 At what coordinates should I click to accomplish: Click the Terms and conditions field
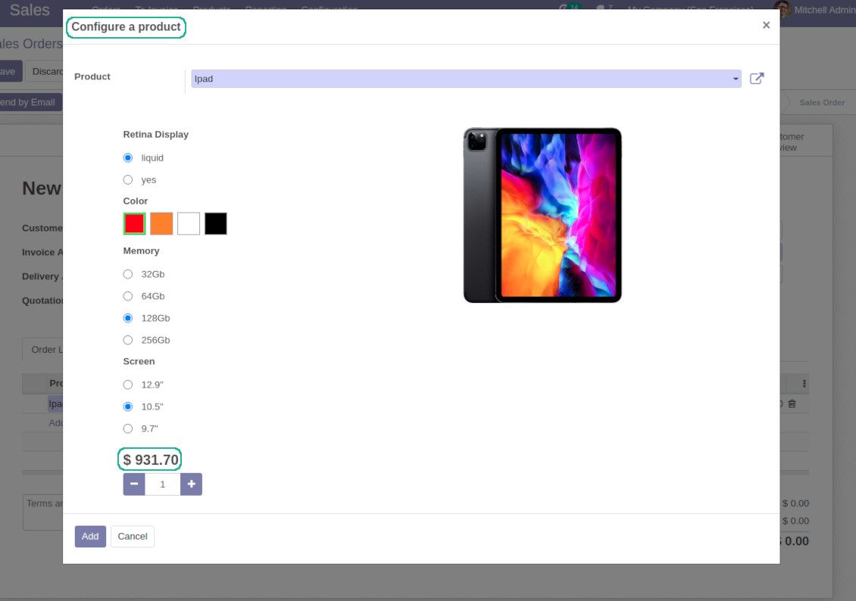43,512
